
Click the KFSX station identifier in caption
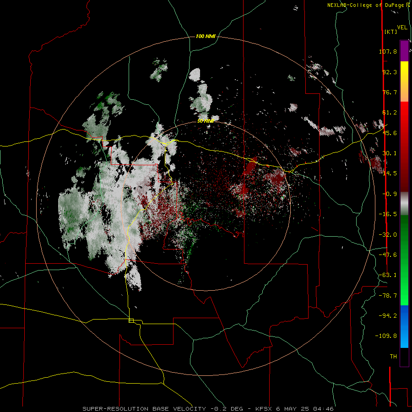[x=264, y=409]
